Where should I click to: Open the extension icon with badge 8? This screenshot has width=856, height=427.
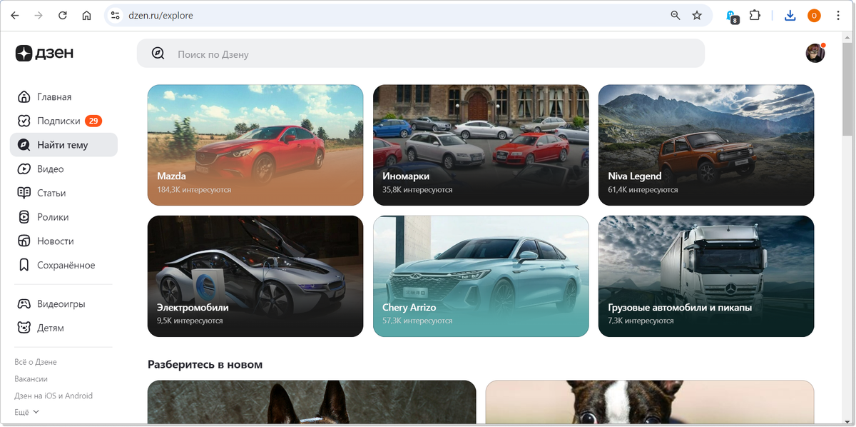[x=732, y=16]
